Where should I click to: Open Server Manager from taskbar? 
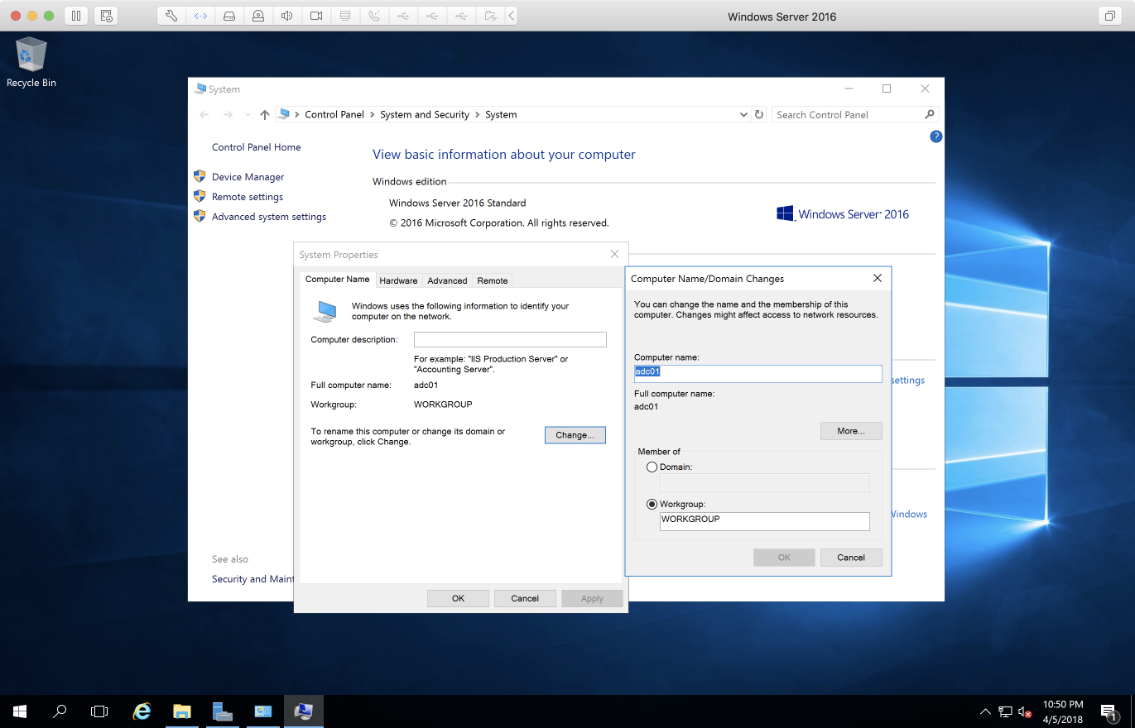(222, 711)
